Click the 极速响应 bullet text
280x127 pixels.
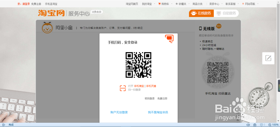pos(207,41)
